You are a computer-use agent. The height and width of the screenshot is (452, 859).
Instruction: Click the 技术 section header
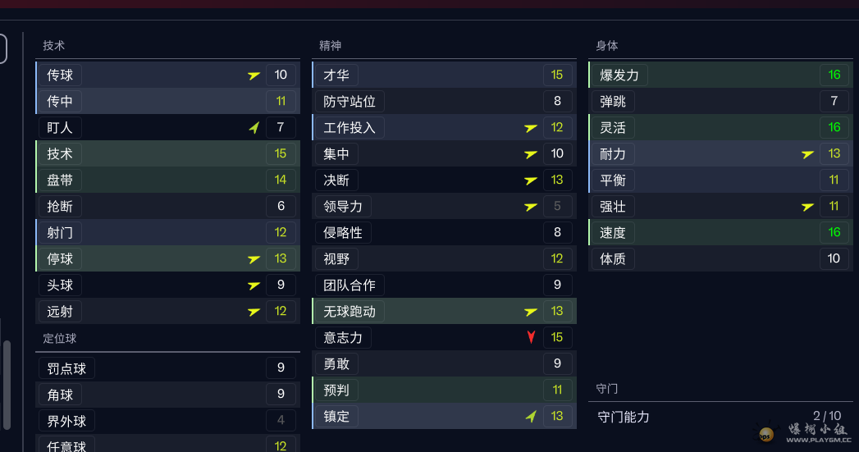click(54, 46)
